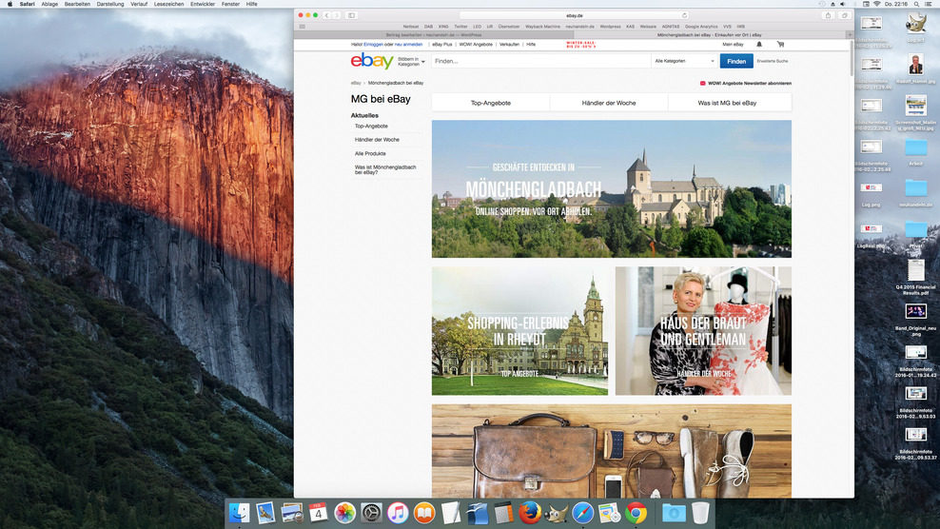Open the Entwickler menu
This screenshot has width=940, height=529.
[203, 4]
